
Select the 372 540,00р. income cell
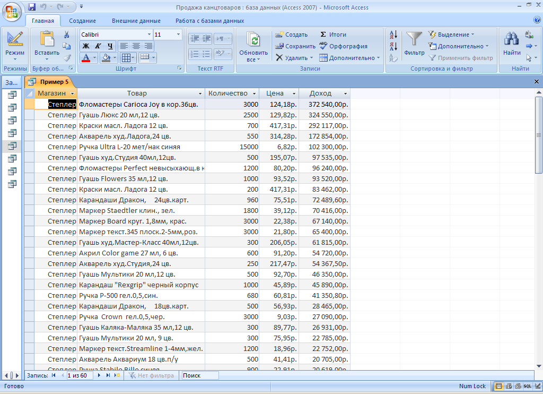click(x=325, y=104)
